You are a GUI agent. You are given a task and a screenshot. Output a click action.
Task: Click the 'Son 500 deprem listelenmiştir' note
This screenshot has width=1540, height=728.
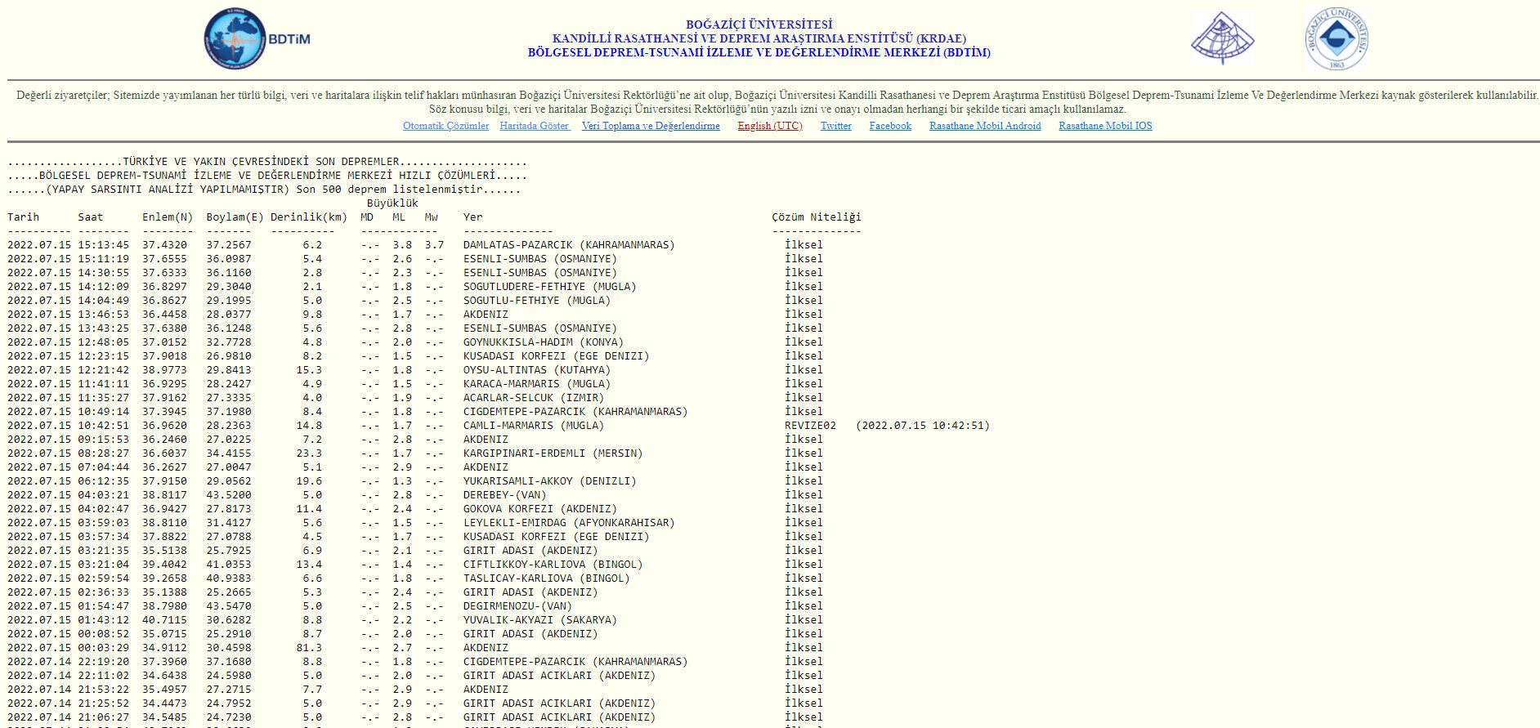(x=389, y=190)
